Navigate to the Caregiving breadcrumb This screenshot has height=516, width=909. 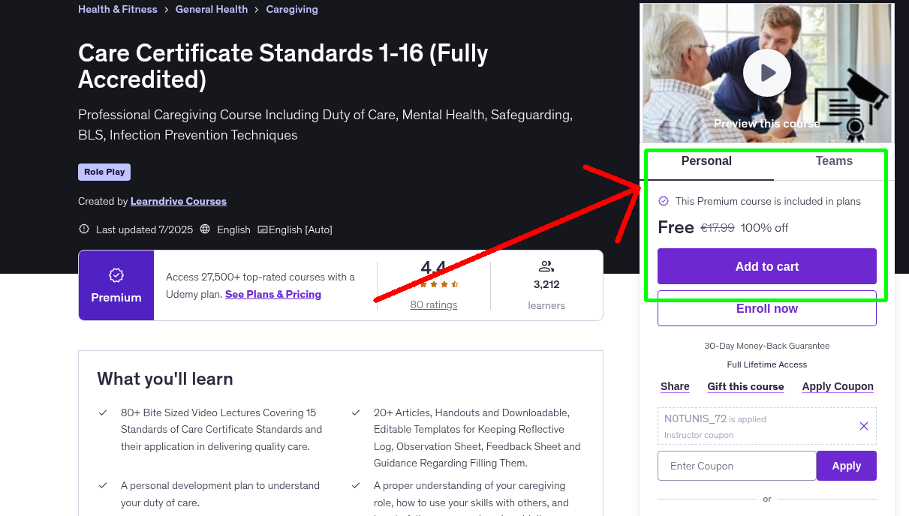coord(291,9)
